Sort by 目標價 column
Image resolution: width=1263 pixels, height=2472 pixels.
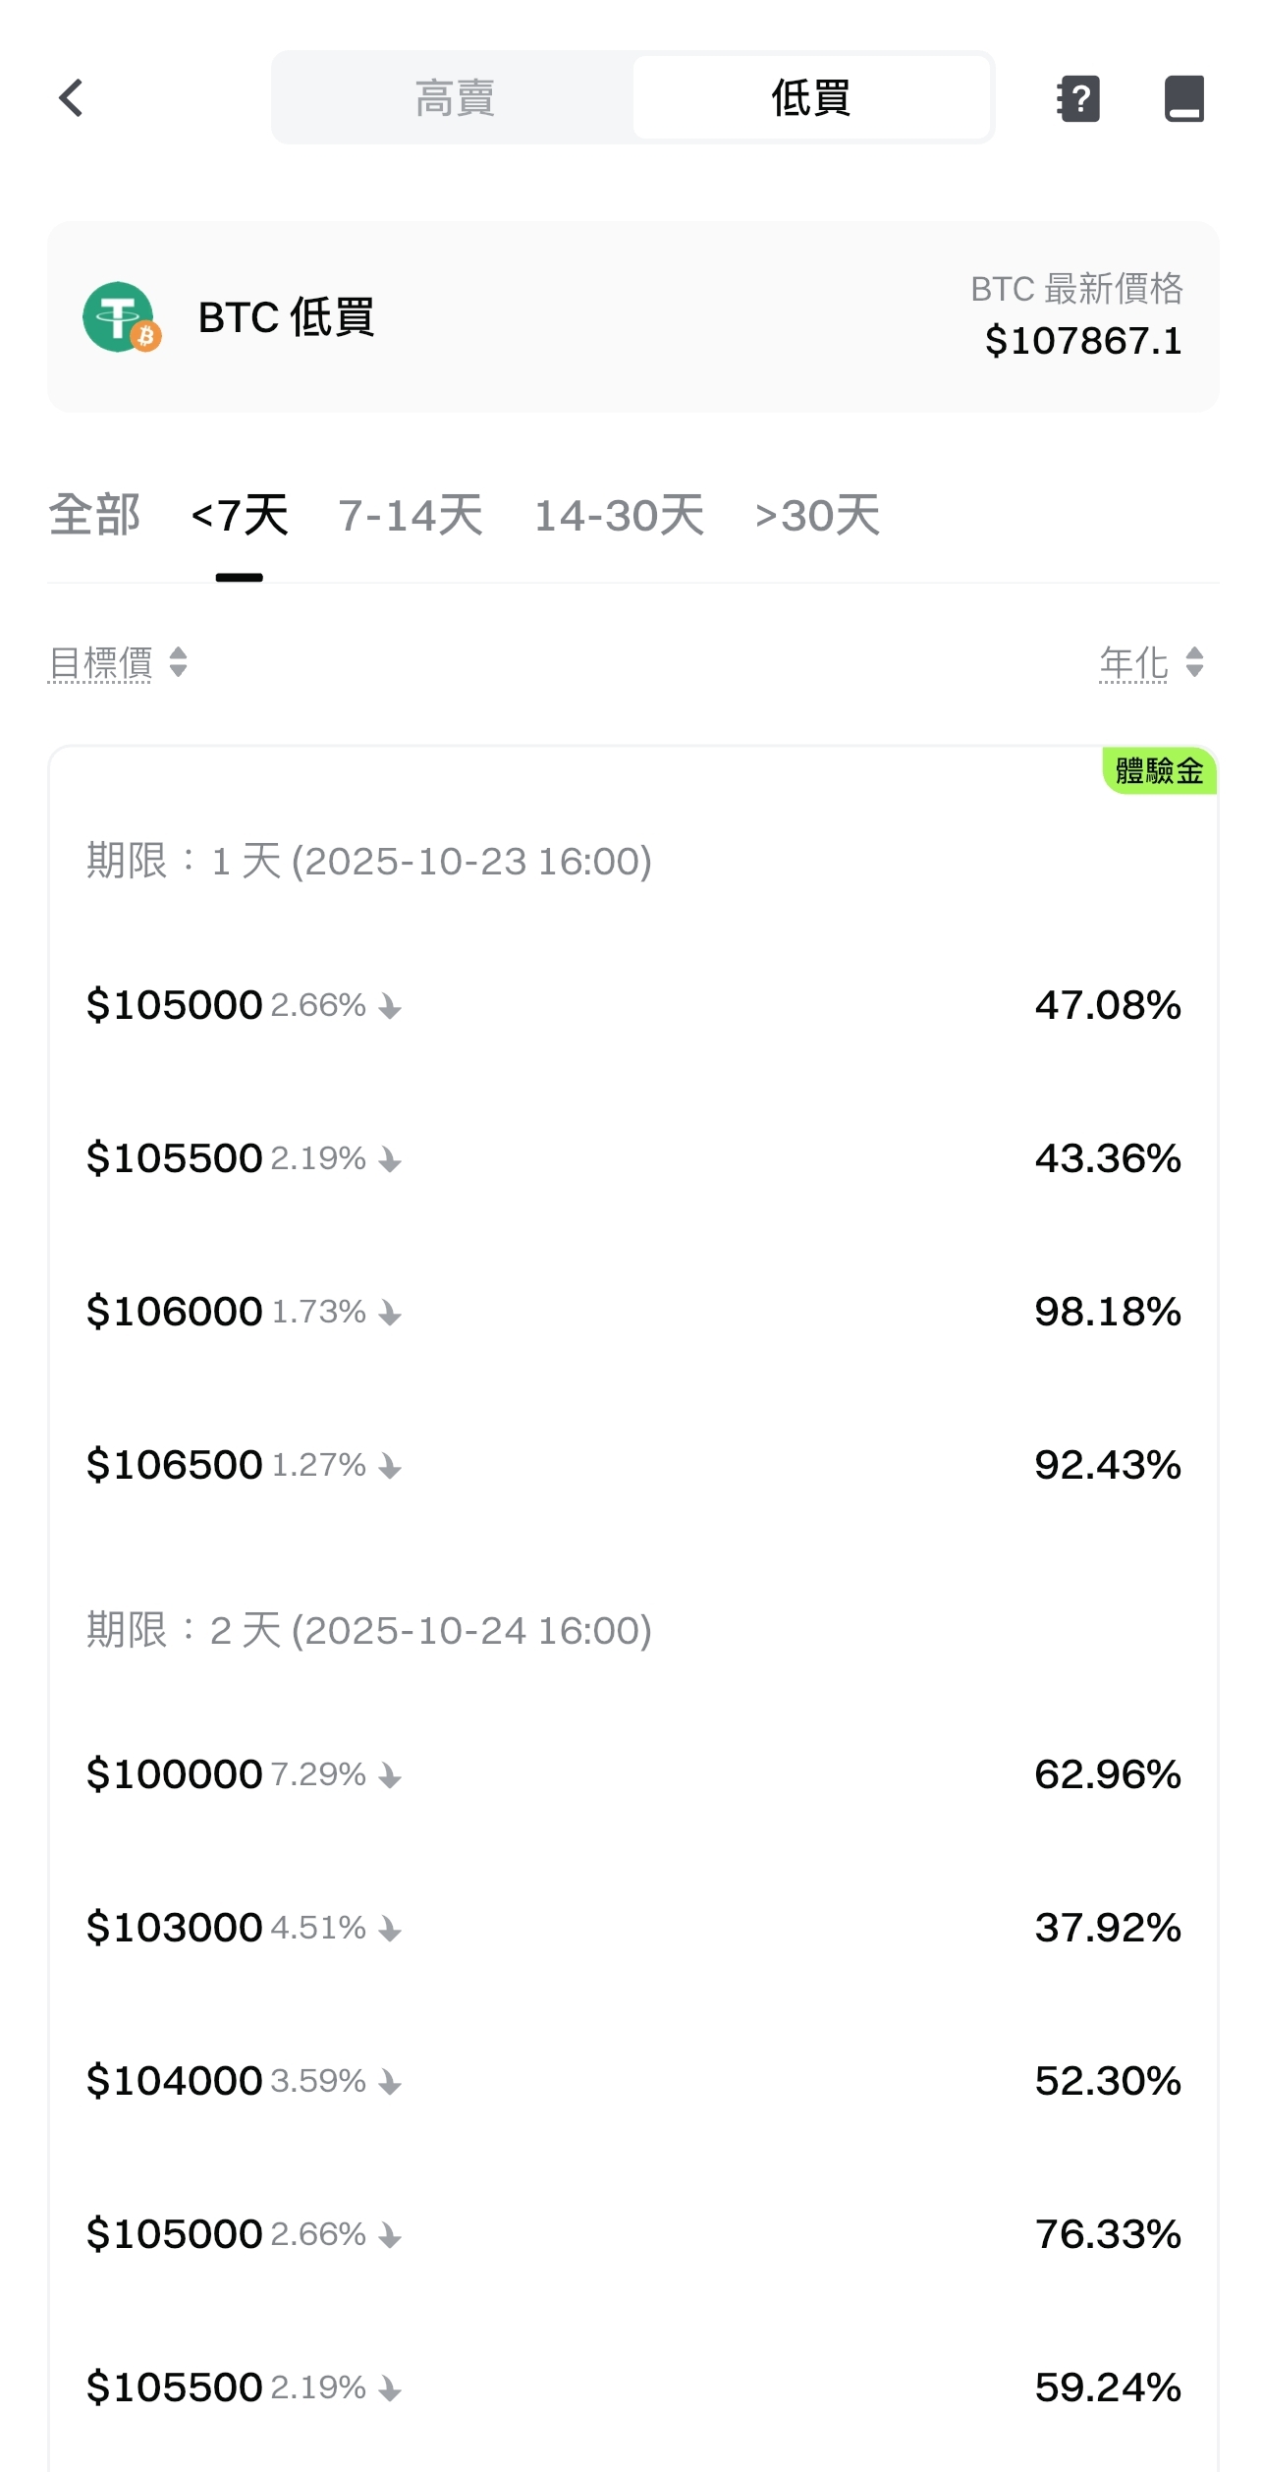(x=118, y=663)
